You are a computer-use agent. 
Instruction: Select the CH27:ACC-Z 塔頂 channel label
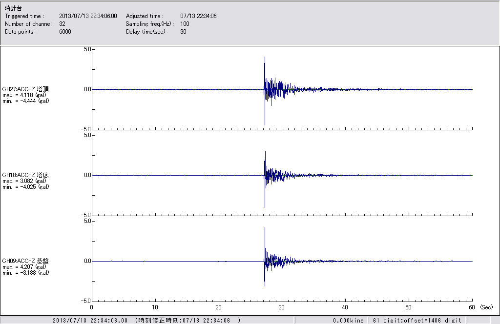[x=25, y=89]
